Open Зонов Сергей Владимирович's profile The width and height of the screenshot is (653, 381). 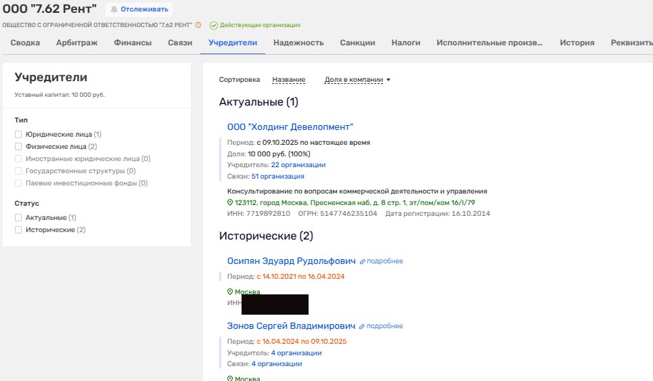291,326
